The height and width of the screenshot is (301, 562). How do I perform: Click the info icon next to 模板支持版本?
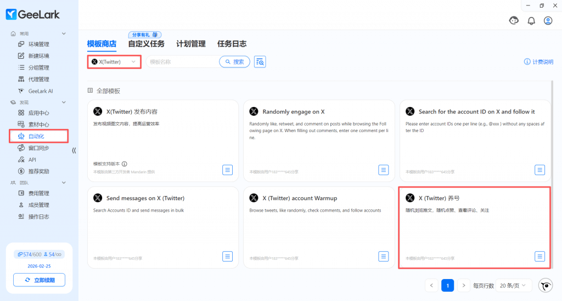125,164
